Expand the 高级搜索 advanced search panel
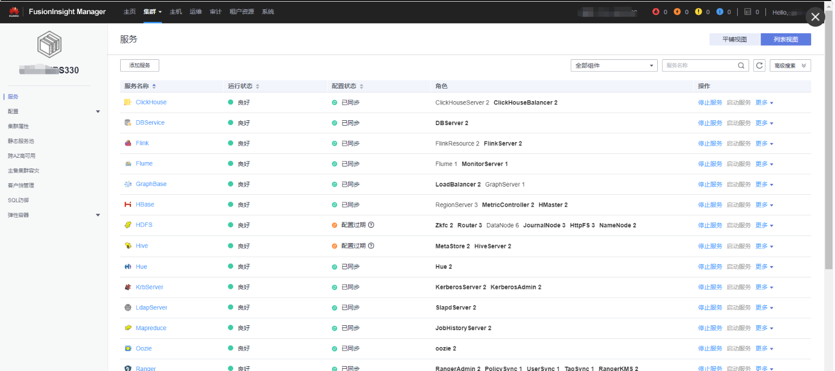Viewport: 835px width, 371px height. [x=790, y=65]
